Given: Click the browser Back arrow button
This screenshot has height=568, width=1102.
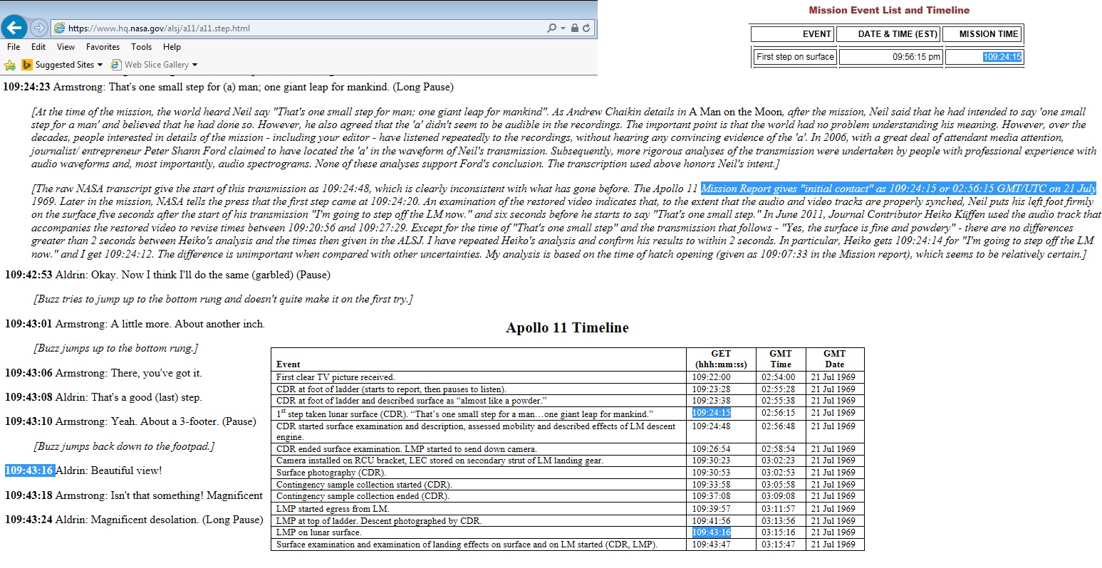Looking at the screenshot, I should (x=14, y=28).
